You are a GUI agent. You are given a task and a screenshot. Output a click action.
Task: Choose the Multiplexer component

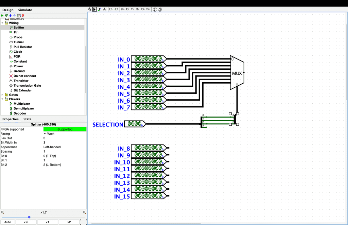[x=21, y=104]
